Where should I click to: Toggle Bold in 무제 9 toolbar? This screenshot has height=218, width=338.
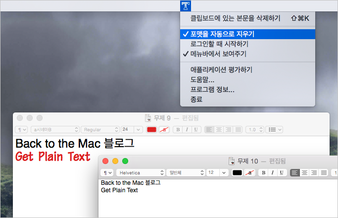pyautogui.click(x=178, y=129)
